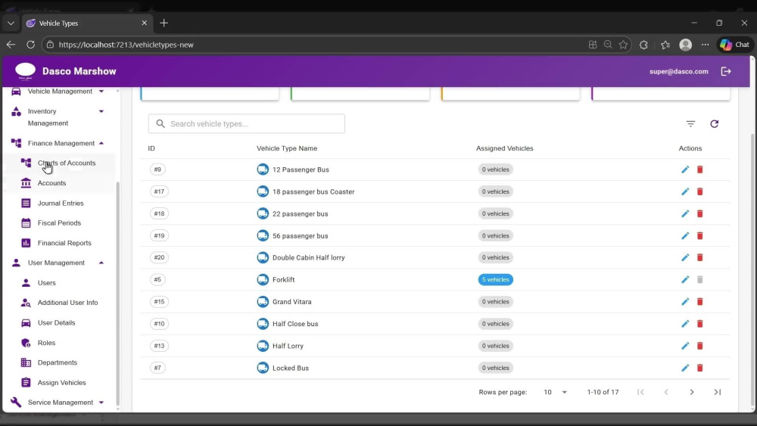Click the sidebar vertical scrollbar
The width and height of the screenshot is (757, 426).
[117, 294]
